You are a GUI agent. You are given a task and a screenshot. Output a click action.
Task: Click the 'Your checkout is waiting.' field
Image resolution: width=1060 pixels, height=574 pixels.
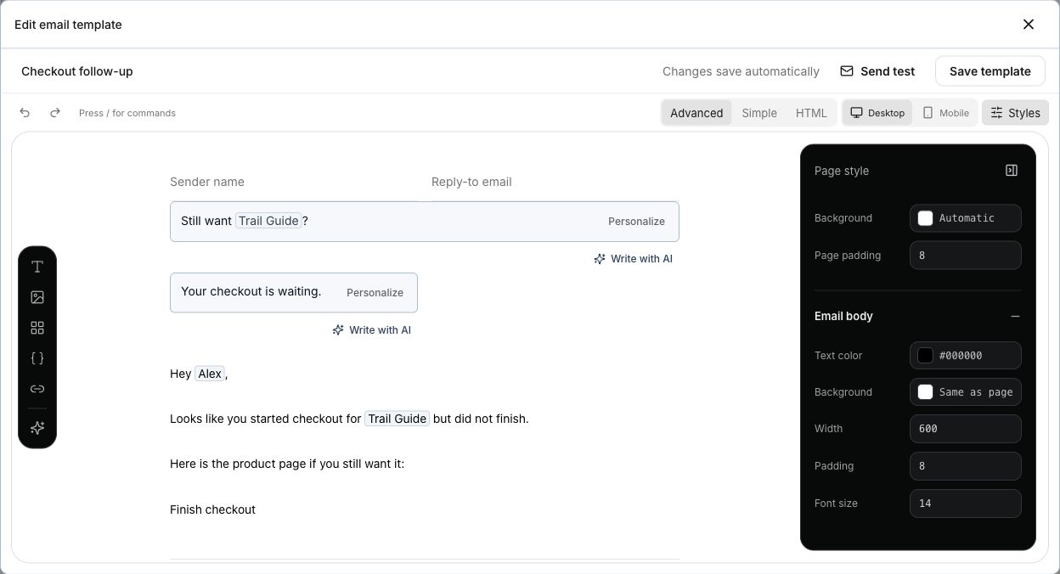point(294,293)
